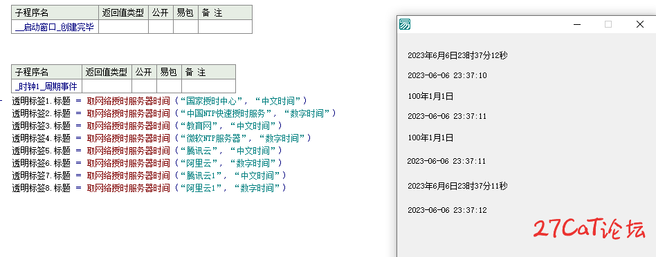Click code line for 透明标签6.标题
The width and height of the screenshot is (656, 257).
pos(147,163)
